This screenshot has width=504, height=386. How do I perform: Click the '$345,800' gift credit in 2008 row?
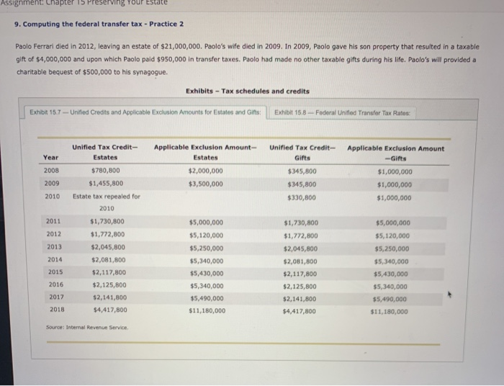[302, 171]
